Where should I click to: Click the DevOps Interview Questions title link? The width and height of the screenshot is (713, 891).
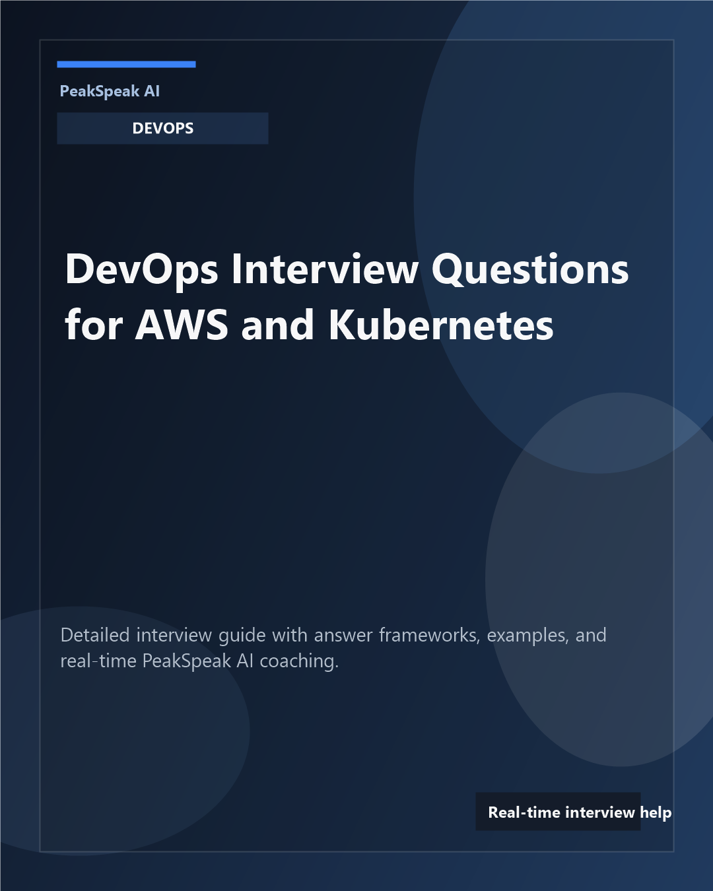point(347,296)
